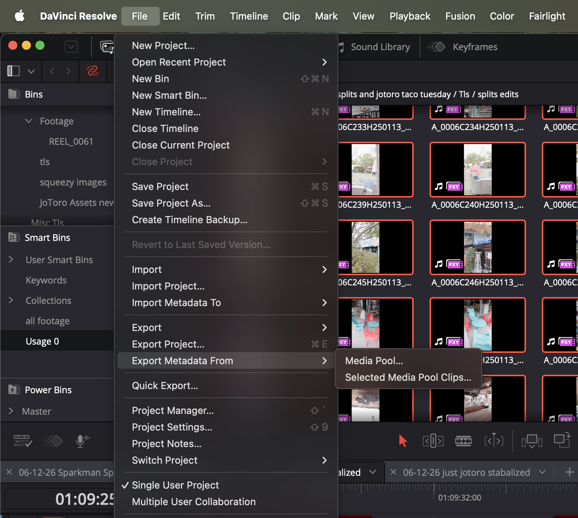Select the trim edit tool
578x518 pixels.
pos(433,441)
